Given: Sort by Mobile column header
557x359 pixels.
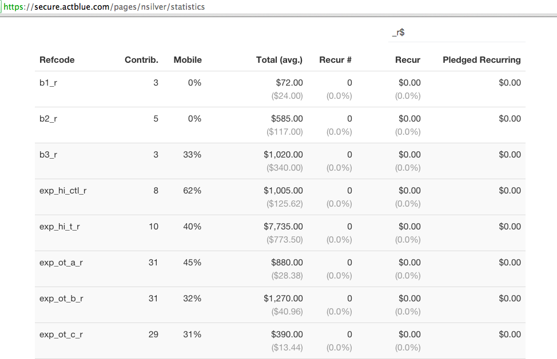Looking at the screenshot, I should [x=188, y=60].
